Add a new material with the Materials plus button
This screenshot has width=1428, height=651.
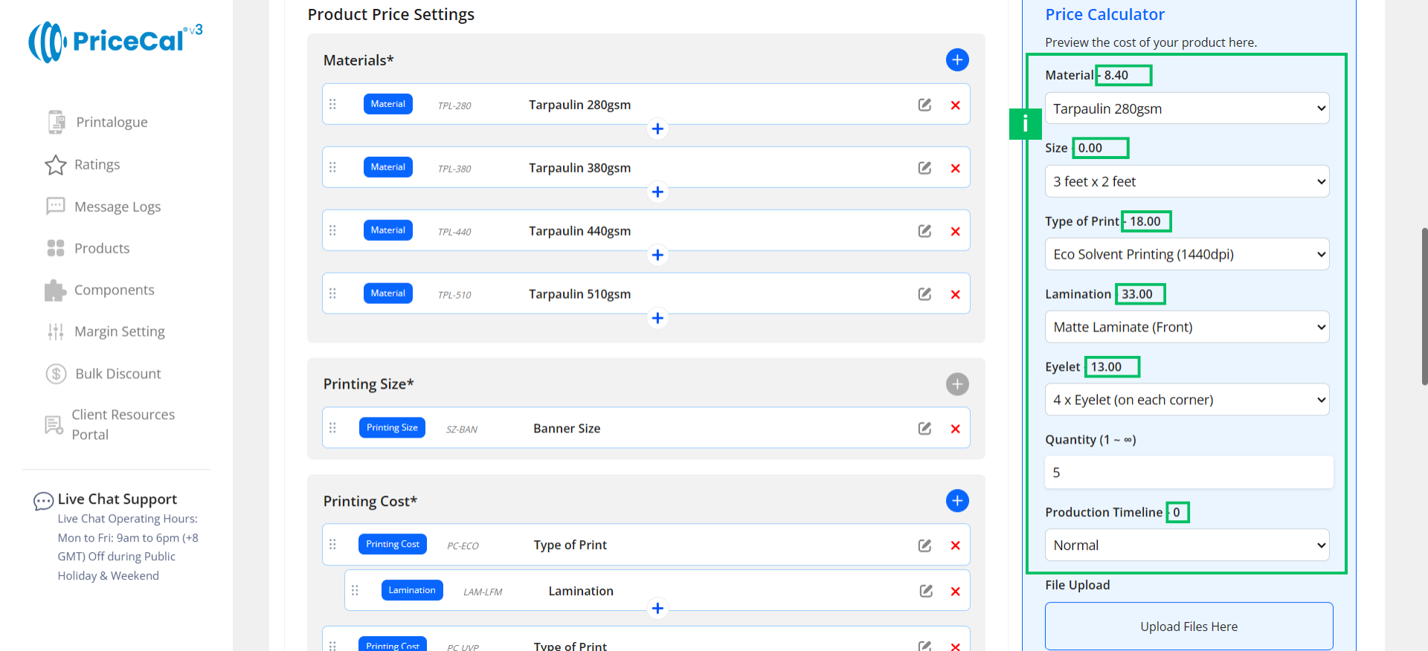pos(956,60)
